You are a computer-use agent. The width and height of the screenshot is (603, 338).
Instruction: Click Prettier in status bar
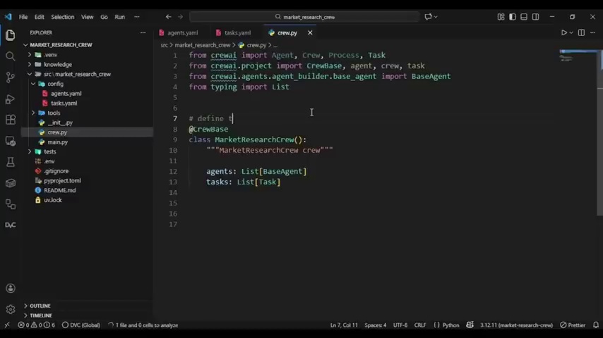573,325
